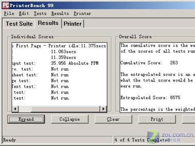
Task: Open the Printer menu
Action: [82, 14]
